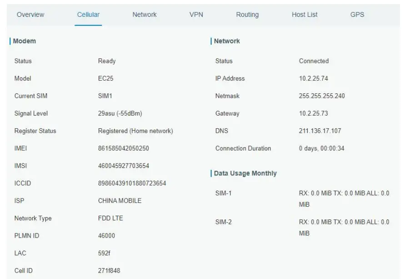
Task: Click the IMEI number 861585042050250
Action: [124, 148]
